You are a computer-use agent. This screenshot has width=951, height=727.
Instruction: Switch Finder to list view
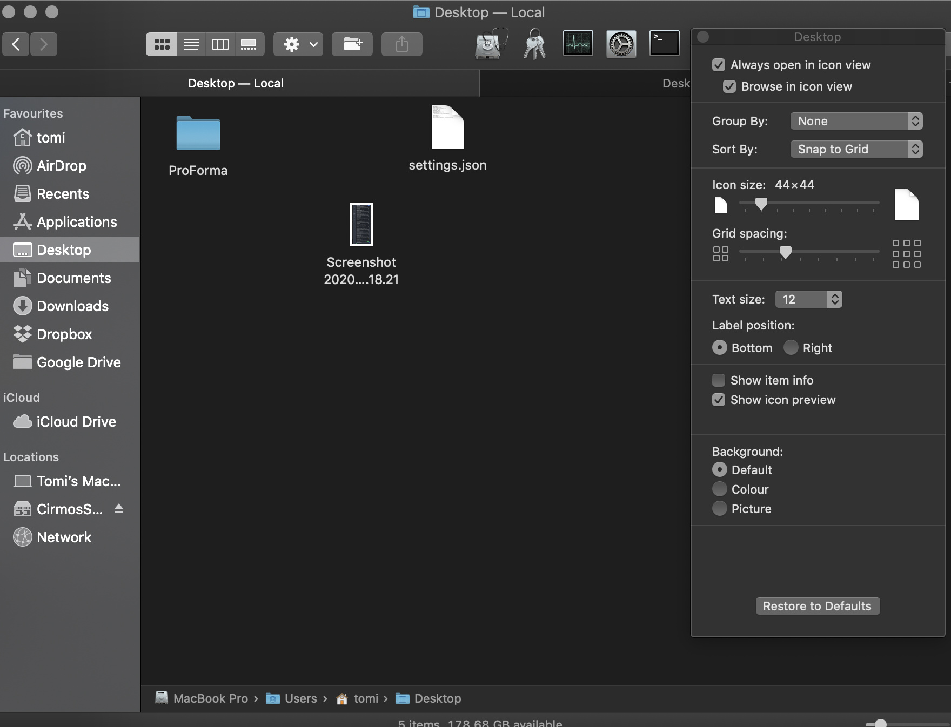191,44
